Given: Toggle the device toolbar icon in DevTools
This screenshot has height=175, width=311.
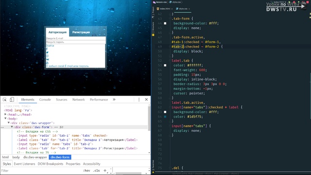Looking at the screenshot, I should (x=12, y=99).
